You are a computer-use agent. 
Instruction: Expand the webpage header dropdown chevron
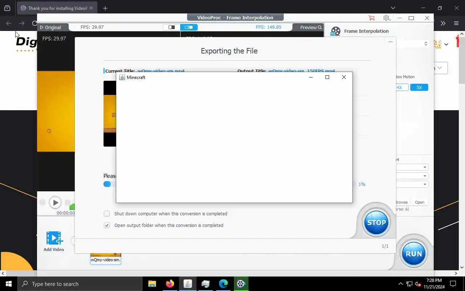[x=446, y=44]
